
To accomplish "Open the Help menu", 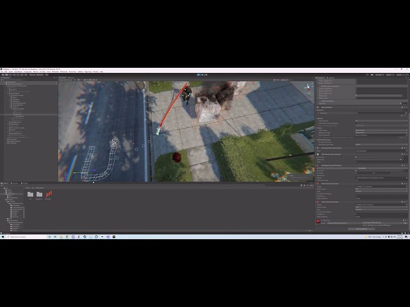I will [101, 72].
